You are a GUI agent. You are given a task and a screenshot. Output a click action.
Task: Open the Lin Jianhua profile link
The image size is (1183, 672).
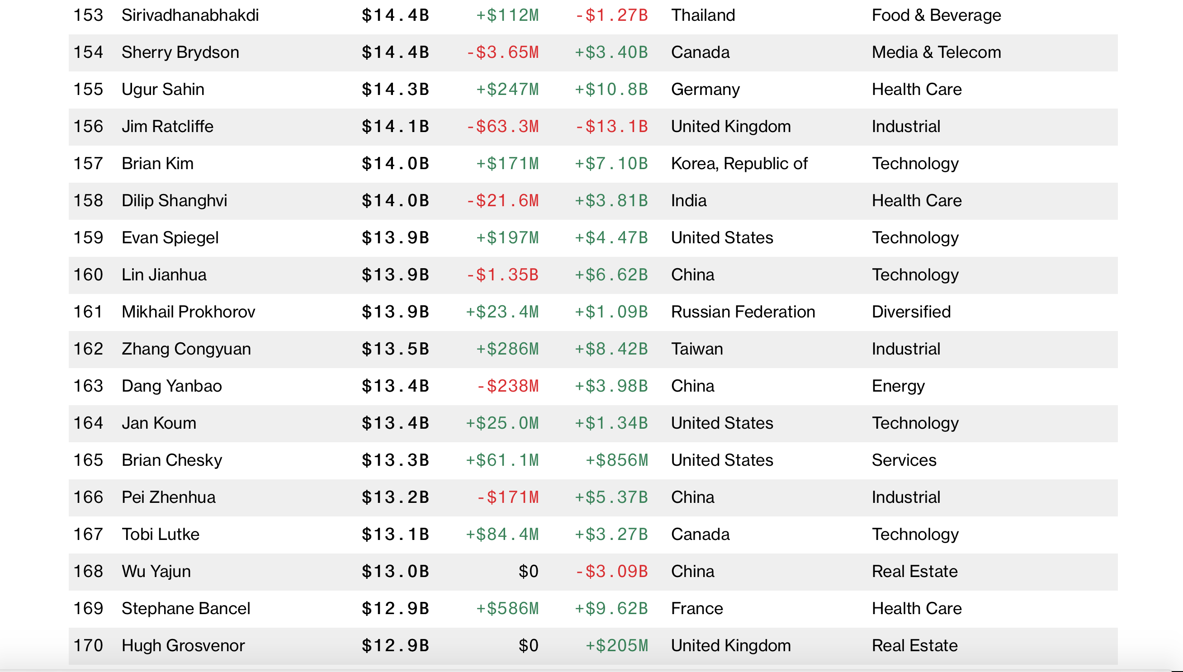point(164,275)
